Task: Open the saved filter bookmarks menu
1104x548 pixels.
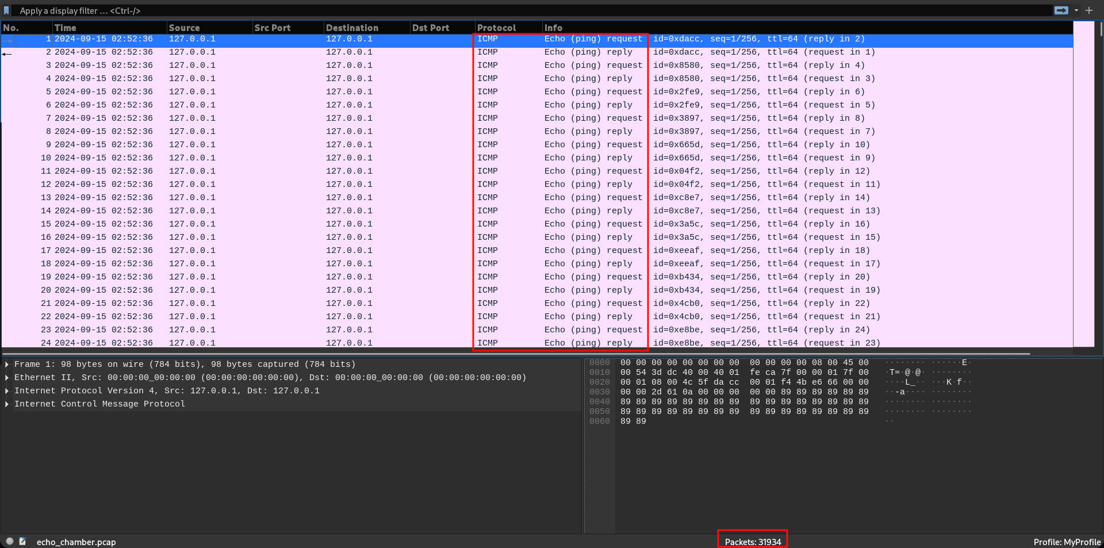Action: tap(7, 10)
